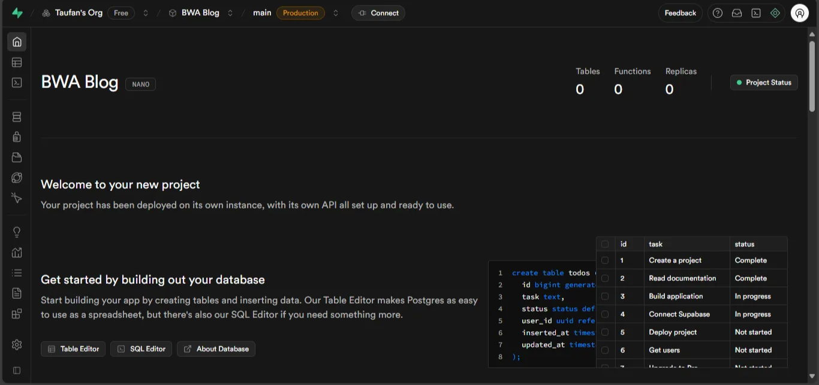Expand the organization switcher next to Taufan's Org
The image size is (819, 385).
(146, 13)
